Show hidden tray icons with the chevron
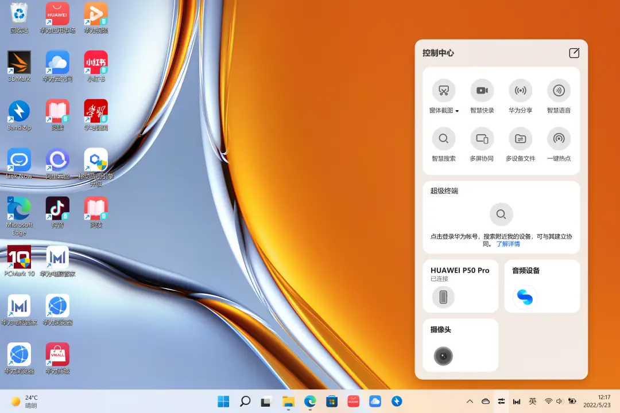620x413 pixels. point(470,402)
